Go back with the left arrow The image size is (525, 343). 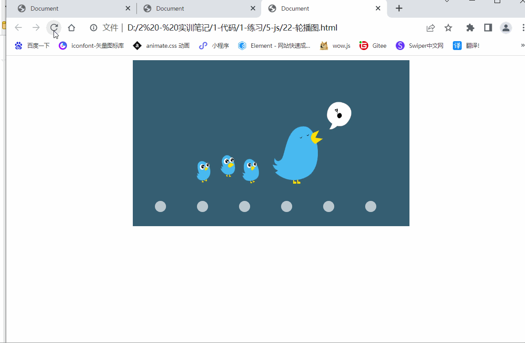point(19,28)
